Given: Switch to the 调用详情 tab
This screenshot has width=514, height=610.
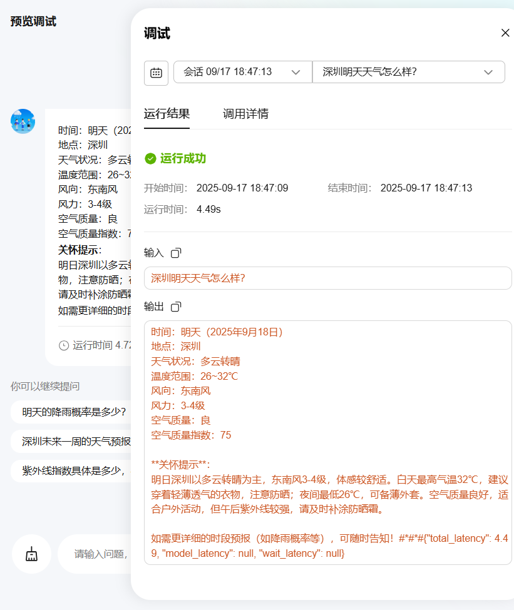Looking at the screenshot, I should pos(245,114).
